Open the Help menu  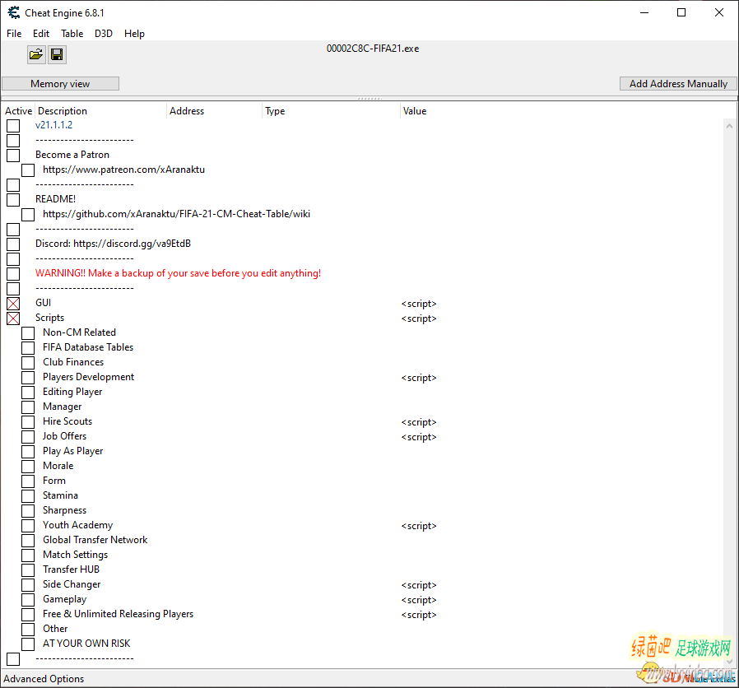pos(134,34)
